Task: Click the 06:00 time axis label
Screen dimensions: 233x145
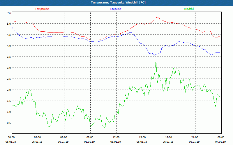Action: (x=64, y=137)
